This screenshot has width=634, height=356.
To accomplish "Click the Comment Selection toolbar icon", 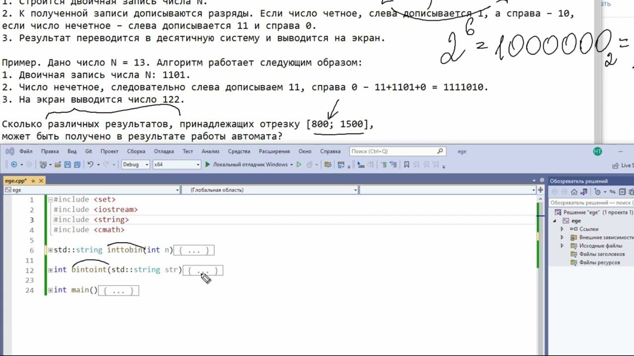I will tap(384, 165).
